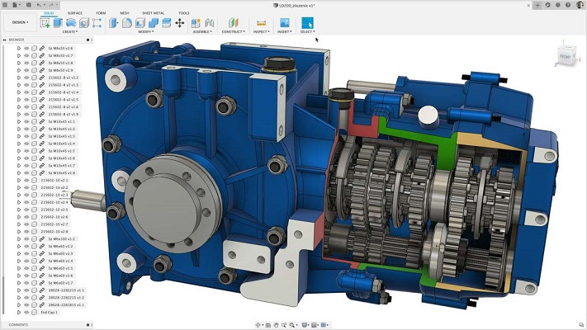This screenshot has width=587, height=330.
Task: Expand the 215602-8 v2 v1:2 tree node
Action: point(18,78)
